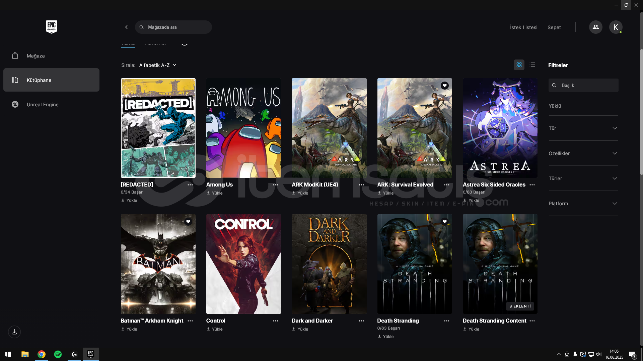Open Unreal Engine section

(x=51, y=104)
